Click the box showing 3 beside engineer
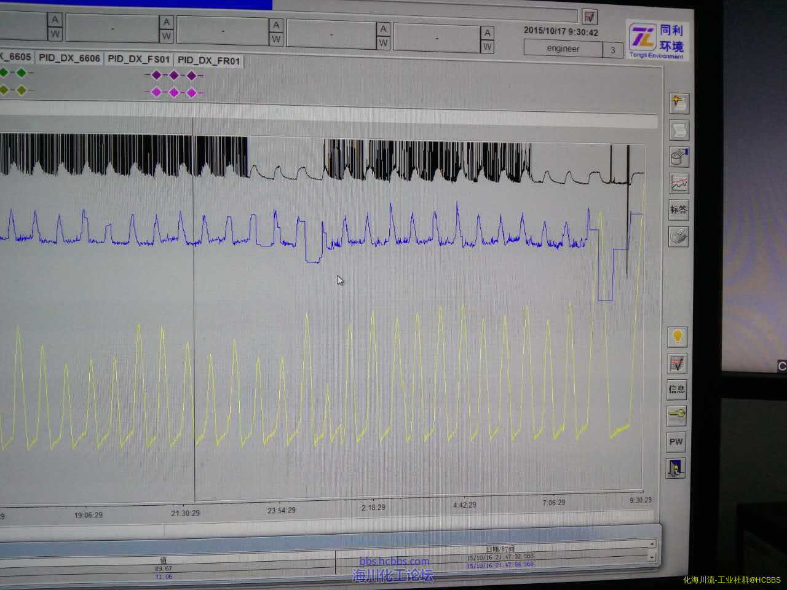Screen dimensions: 787x590 pyautogui.click(x=612, y=50)
